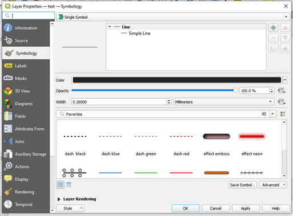Click the symbol list scrollbar down arrow

284,176
